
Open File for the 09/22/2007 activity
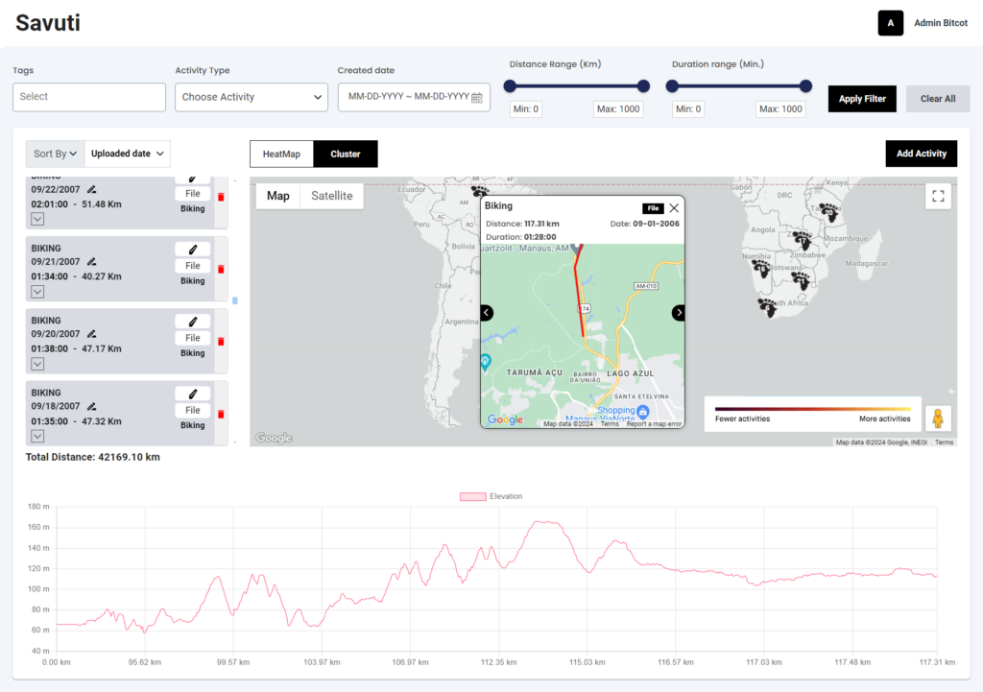point(192,194)
